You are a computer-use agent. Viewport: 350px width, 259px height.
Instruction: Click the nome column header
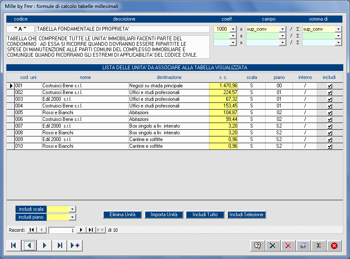[85, 77]
